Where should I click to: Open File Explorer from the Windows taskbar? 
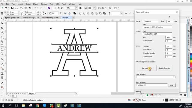click(x=24, y=105)
